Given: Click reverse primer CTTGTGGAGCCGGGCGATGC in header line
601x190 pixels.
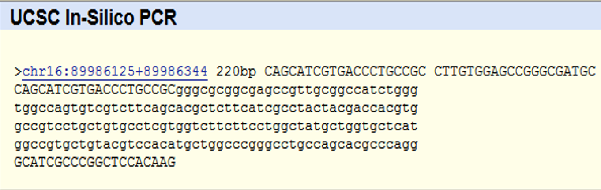Looking at the screenshot, I should tap(515, 71).
